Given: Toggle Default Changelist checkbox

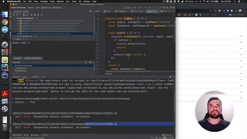Looking at the screenshot, I should click(x=16, y=18).
